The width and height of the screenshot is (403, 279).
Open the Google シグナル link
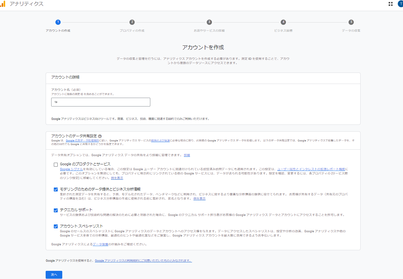tap(71, 169)
